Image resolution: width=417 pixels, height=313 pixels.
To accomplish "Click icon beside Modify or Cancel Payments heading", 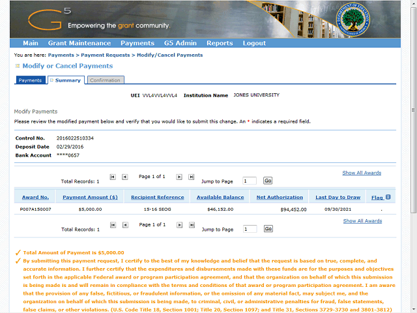I will point(18,66).
